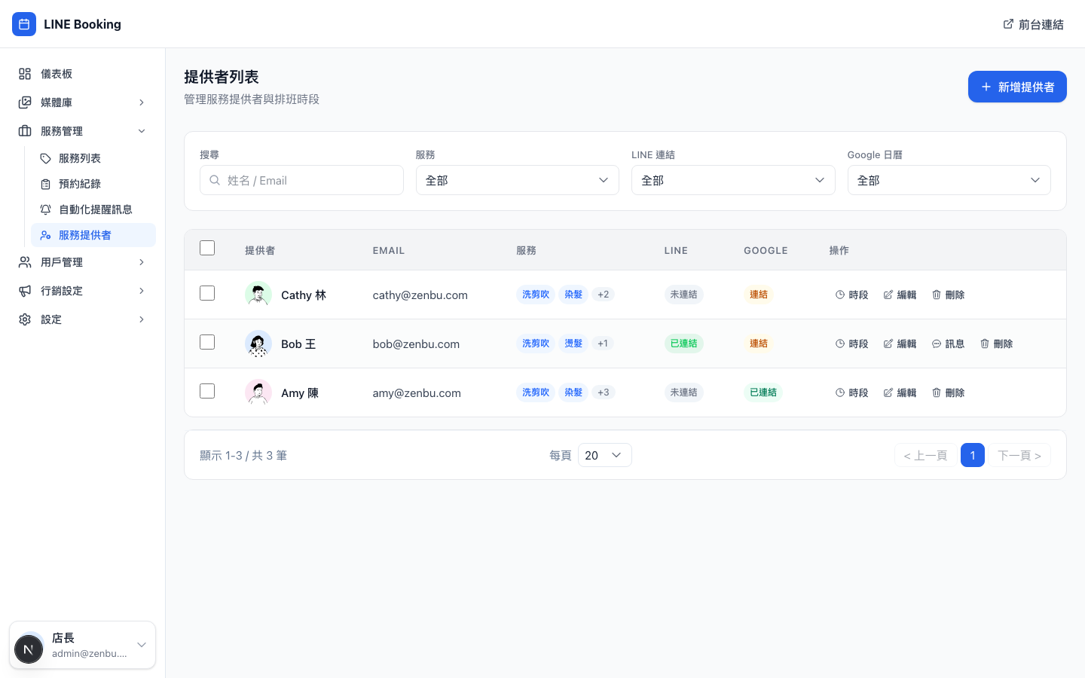Viewport: 1085px width, 678px height.
Task: Click the 刪除 trash icon for Cathy 林
Action: click(x=937, y=295)
